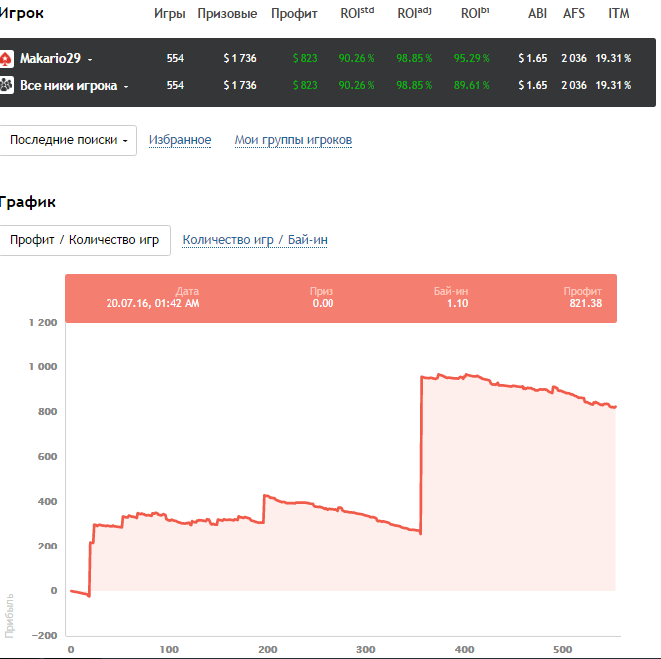The width and height of the screenshot is (661, 659).
Task: Click the PokerStars icon beside Makario29
Action: (x=7, y=59)
